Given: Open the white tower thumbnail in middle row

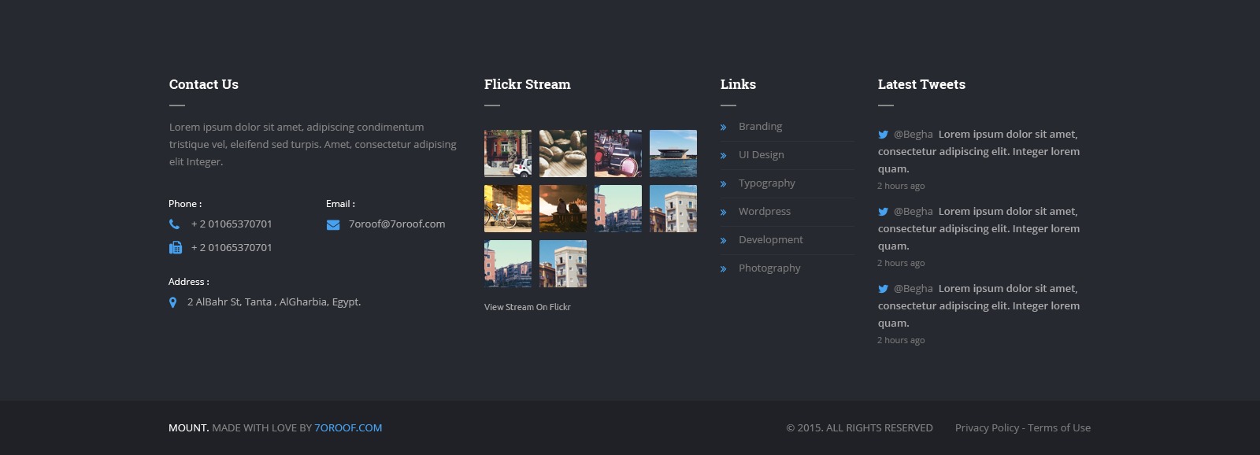Looking at the screenshot, I should pos(673,209).
